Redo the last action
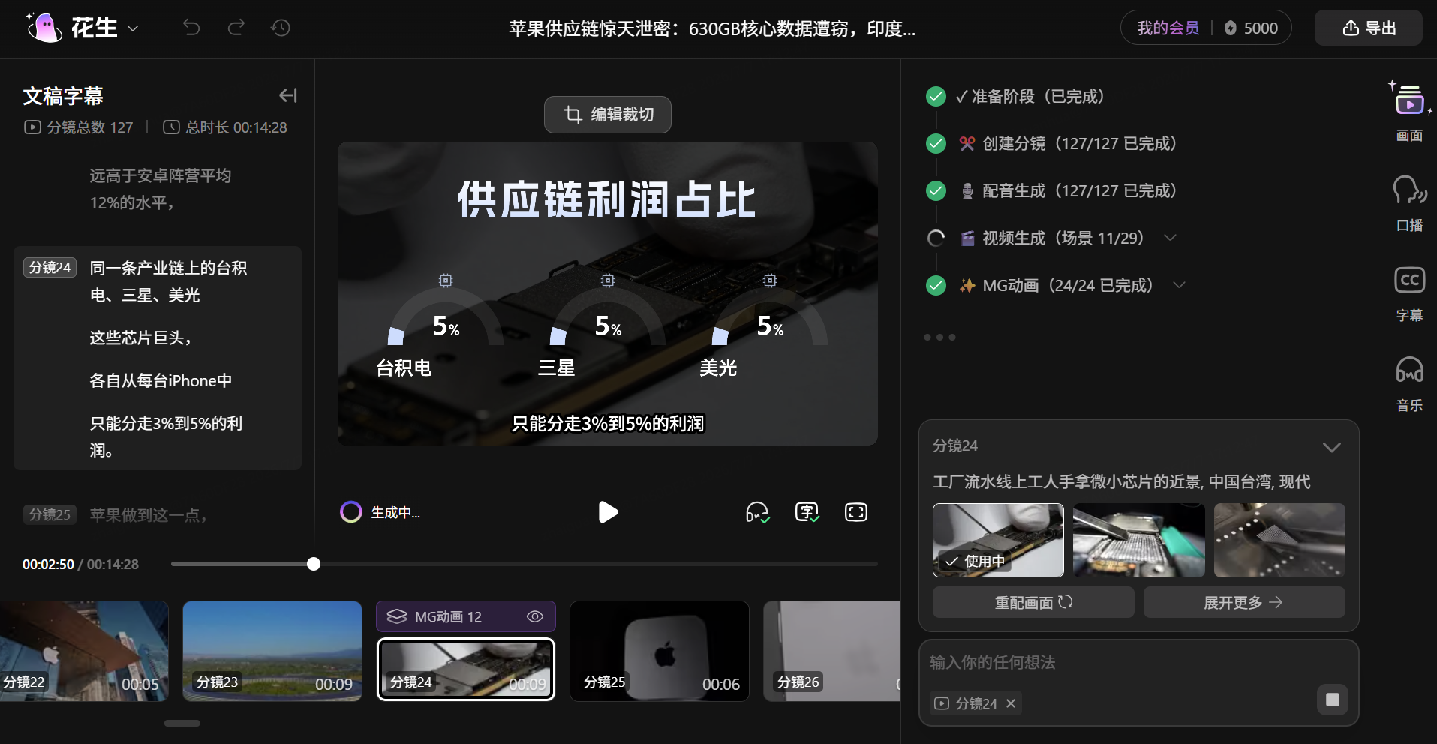The height and width of the screenshot is (744, 1437). (x=236, y=28)
